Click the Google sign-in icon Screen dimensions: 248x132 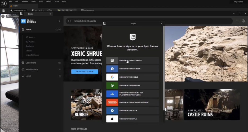(112, 77)
